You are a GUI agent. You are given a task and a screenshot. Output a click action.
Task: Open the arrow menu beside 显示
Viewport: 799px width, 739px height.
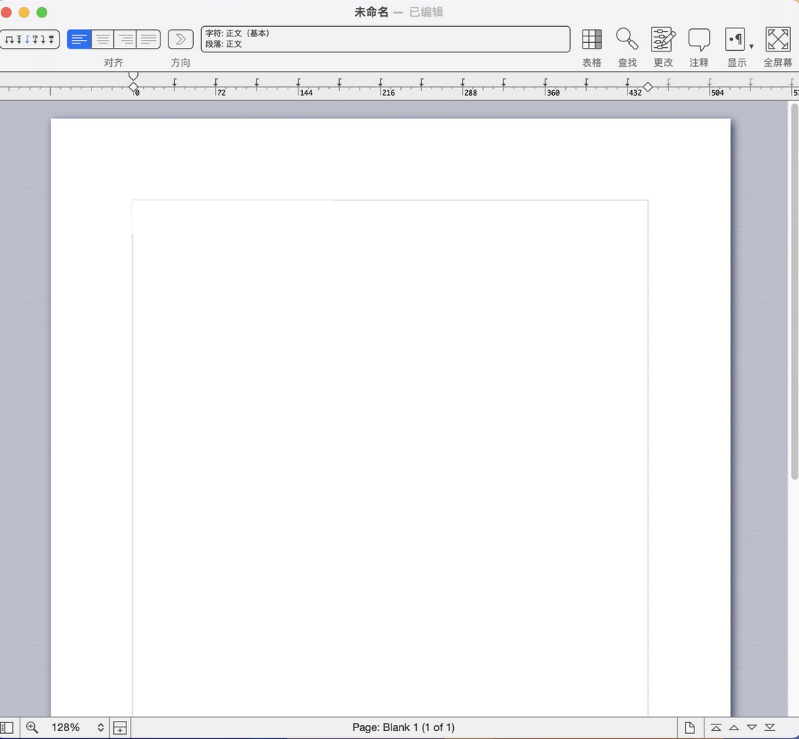pyautogui.click(x=751, y=46)
